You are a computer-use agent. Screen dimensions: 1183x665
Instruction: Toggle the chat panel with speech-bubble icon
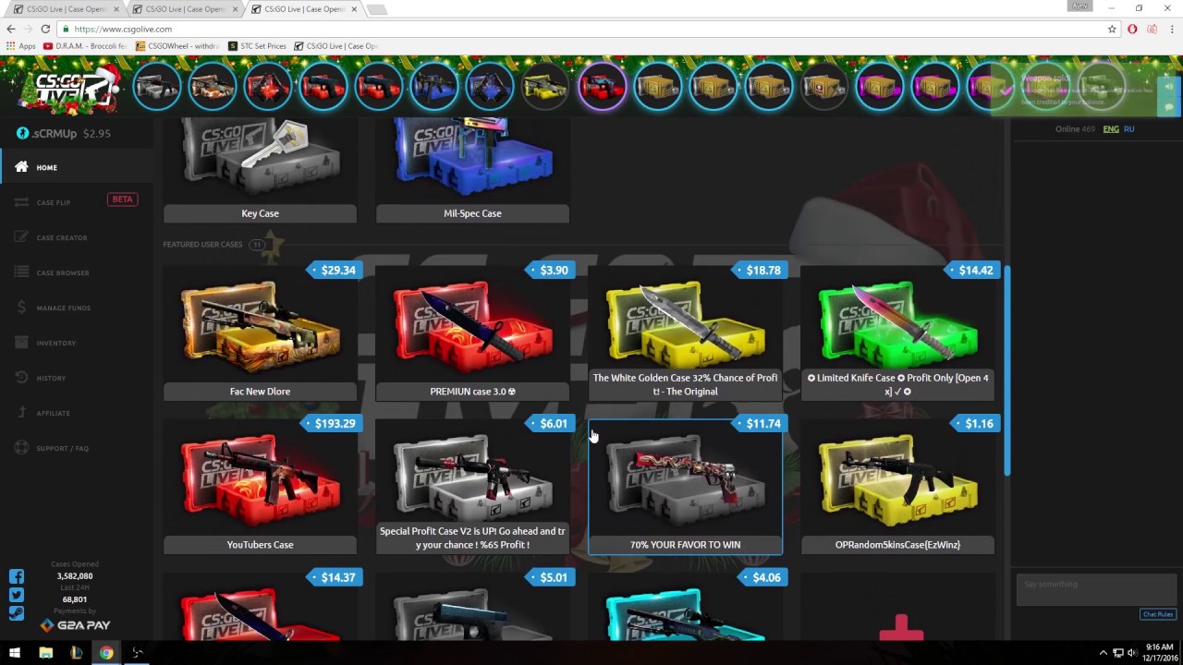pos(1169,107)
